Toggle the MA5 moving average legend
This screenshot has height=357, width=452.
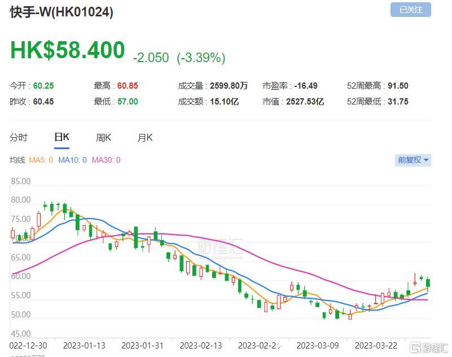pyautogui.click(x=41, y=160)
